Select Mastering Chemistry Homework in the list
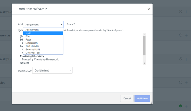 click(x=40, y=59)
